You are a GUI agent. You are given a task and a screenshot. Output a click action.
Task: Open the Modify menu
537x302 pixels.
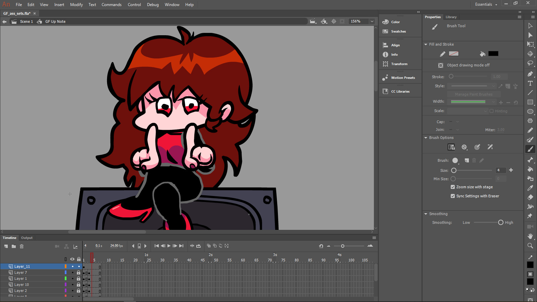pos(77,5)
